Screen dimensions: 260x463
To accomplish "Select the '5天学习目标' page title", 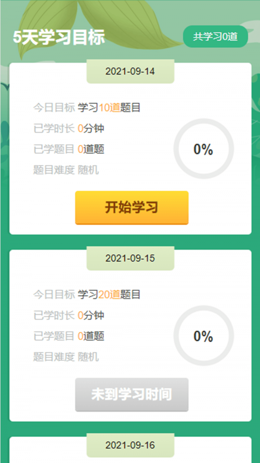I will (58, 37).
